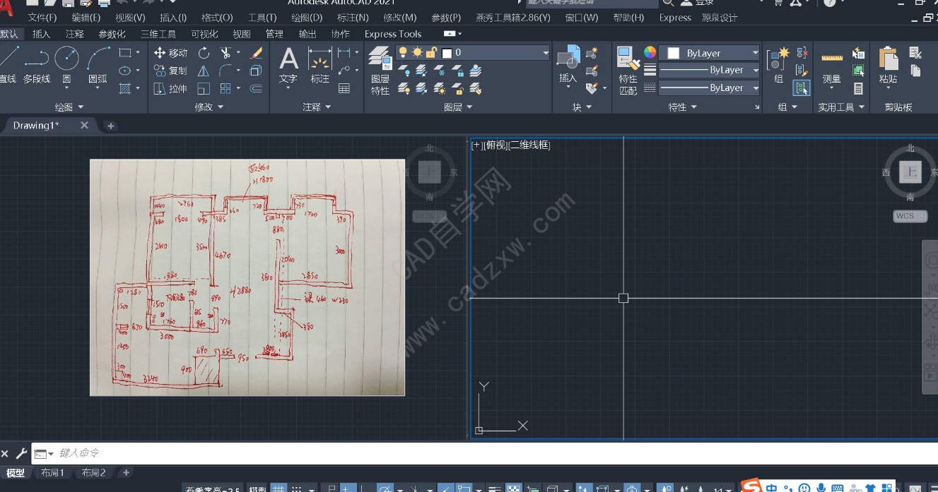Switch to the 插入 ribbon tab
Viewport: 938px width, 492px height.
(x=42, y=34)
